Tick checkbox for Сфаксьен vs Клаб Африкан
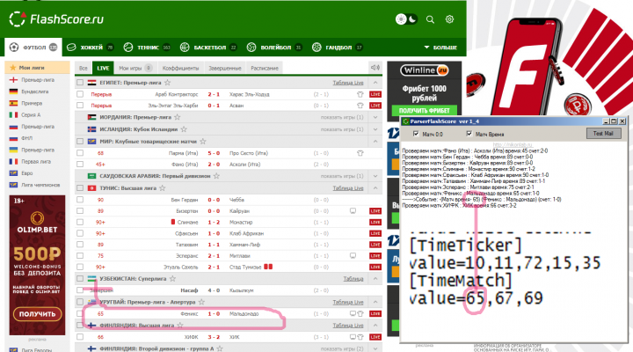Viewport: 633px width, 352px height. [x=80, y=233]
